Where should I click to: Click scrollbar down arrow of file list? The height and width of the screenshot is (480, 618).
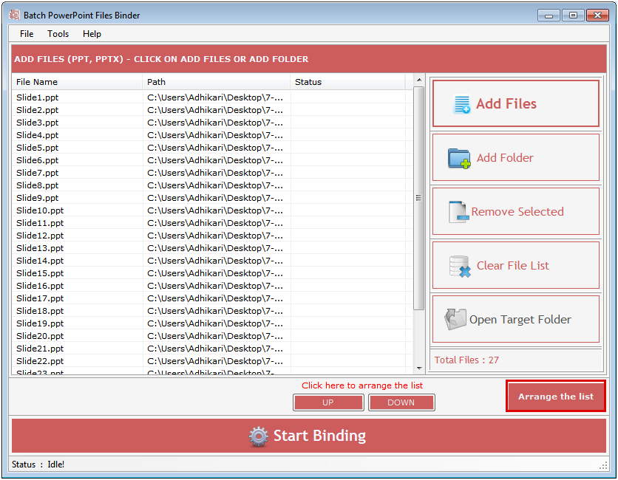click(x=419, y=368)
